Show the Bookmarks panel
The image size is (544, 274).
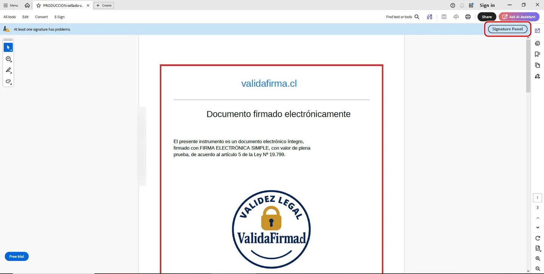point(538,54)
